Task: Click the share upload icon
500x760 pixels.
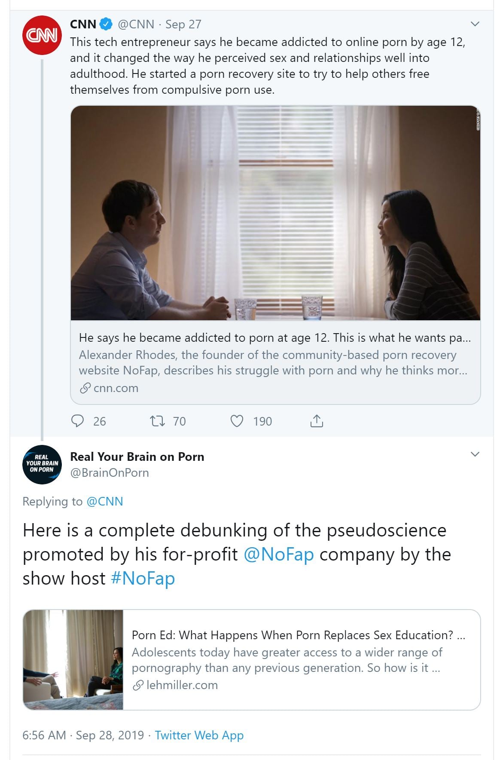Action: pos(316,421)
